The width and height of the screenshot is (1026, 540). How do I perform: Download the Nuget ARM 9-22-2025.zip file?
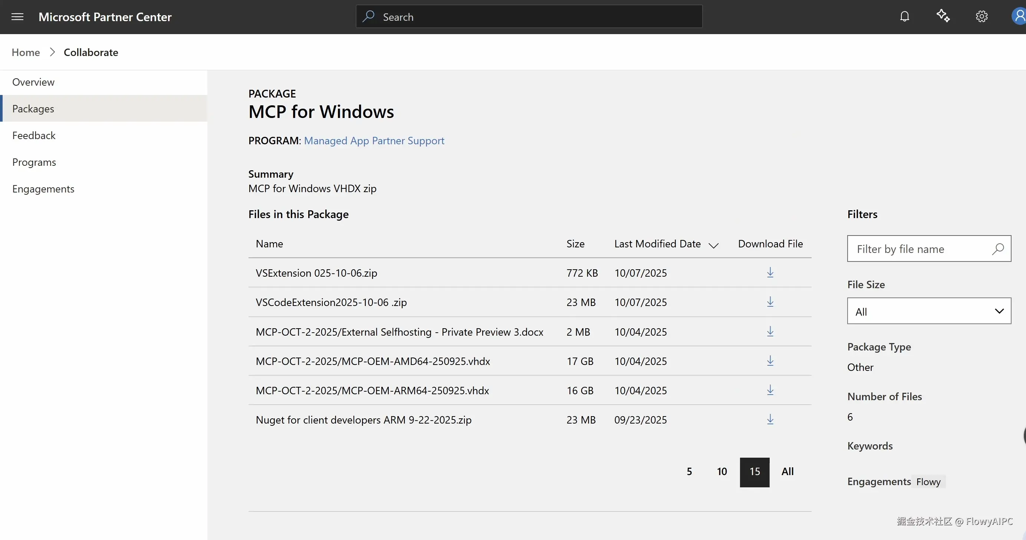coord(770,420)
